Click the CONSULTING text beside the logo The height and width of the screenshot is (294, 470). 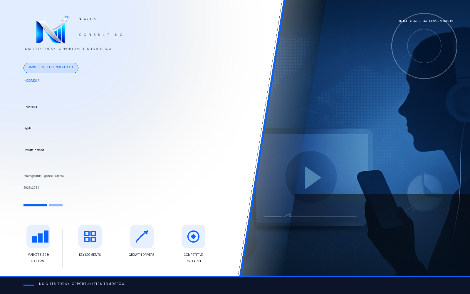[101, 35]
